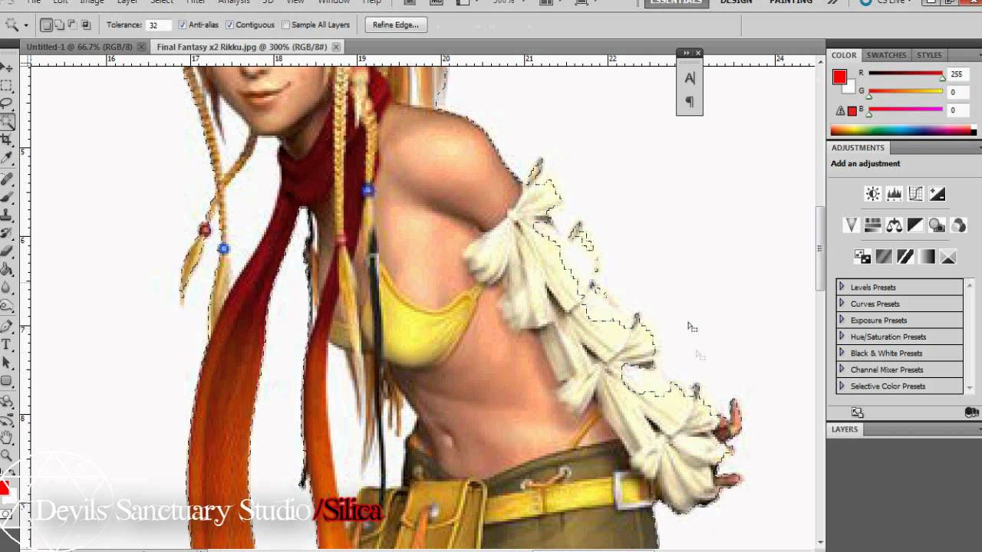
Task: Uncheck the Contiguous option
Action: tap(229, 25)
